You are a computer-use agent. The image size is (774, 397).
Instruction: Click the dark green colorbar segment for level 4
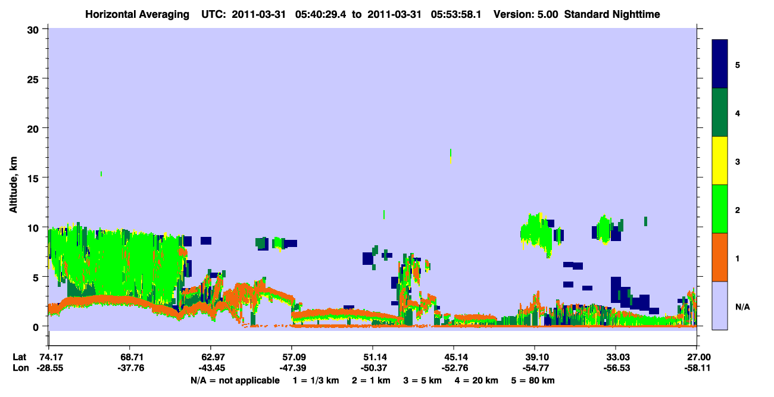click(720, 112)
